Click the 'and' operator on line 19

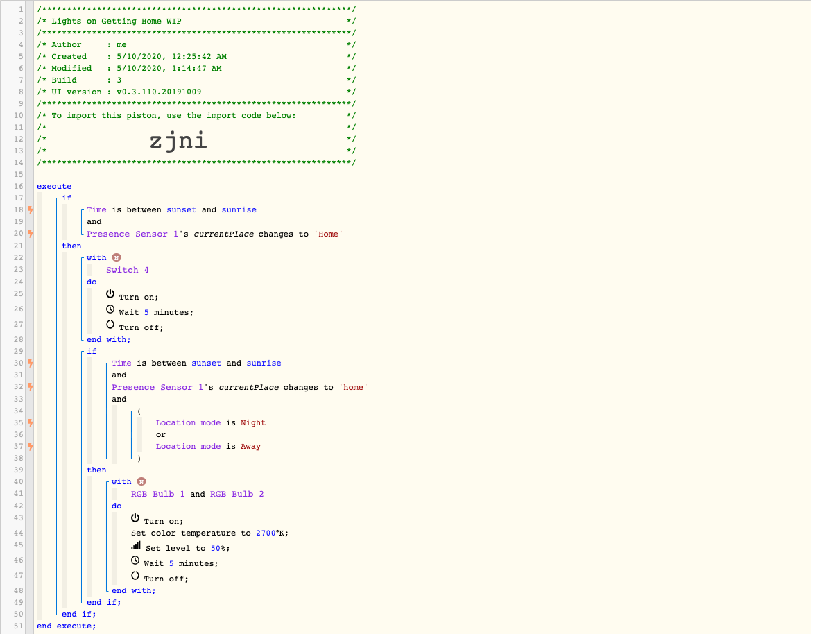(94, 222)
